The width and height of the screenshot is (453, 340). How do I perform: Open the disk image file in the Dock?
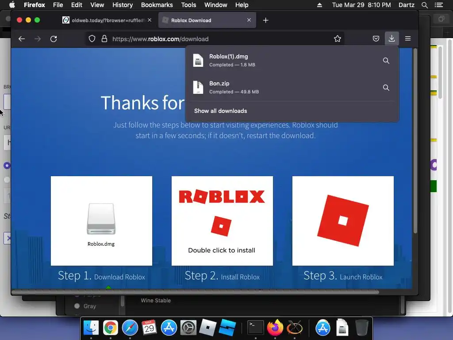click(x=342, y=328)
